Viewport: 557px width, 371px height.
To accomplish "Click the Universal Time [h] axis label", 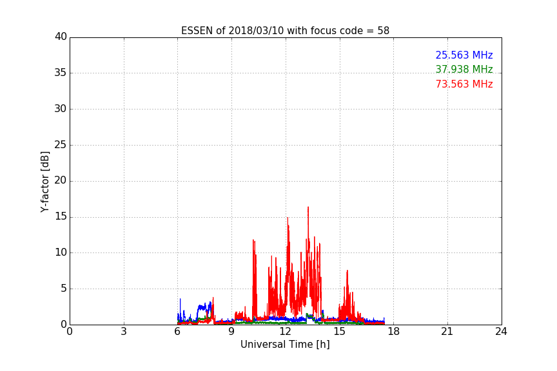I will (285, 345).
